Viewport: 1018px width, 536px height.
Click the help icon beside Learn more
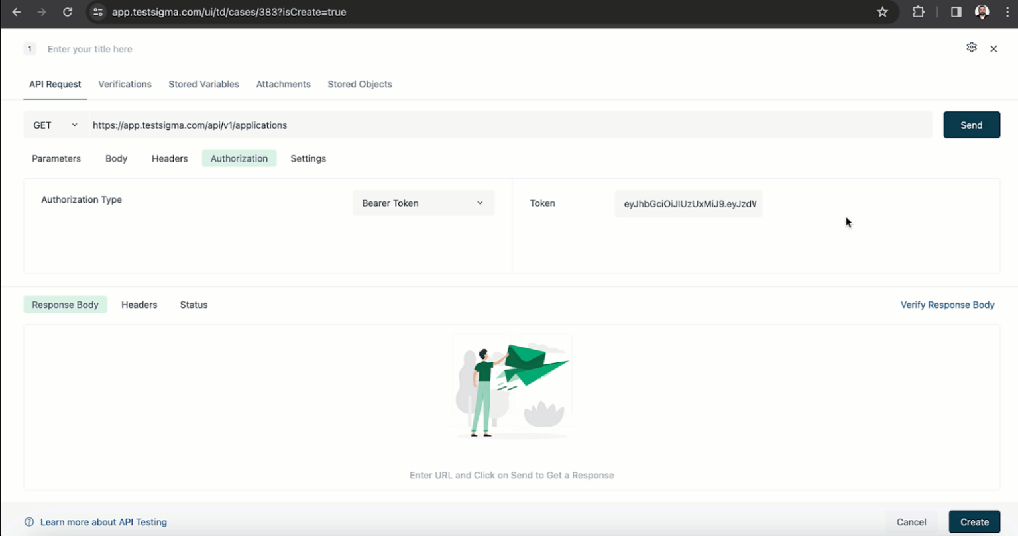(28, 521)
